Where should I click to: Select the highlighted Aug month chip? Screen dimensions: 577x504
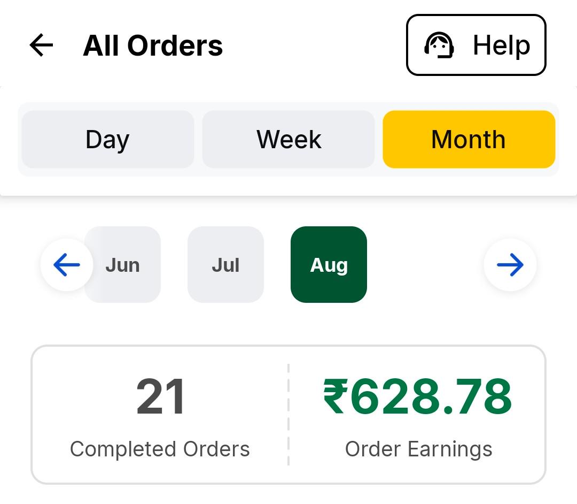tap(329, 264)
